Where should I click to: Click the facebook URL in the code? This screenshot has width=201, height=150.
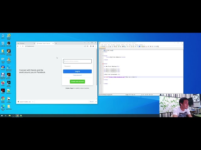(117, 77)
